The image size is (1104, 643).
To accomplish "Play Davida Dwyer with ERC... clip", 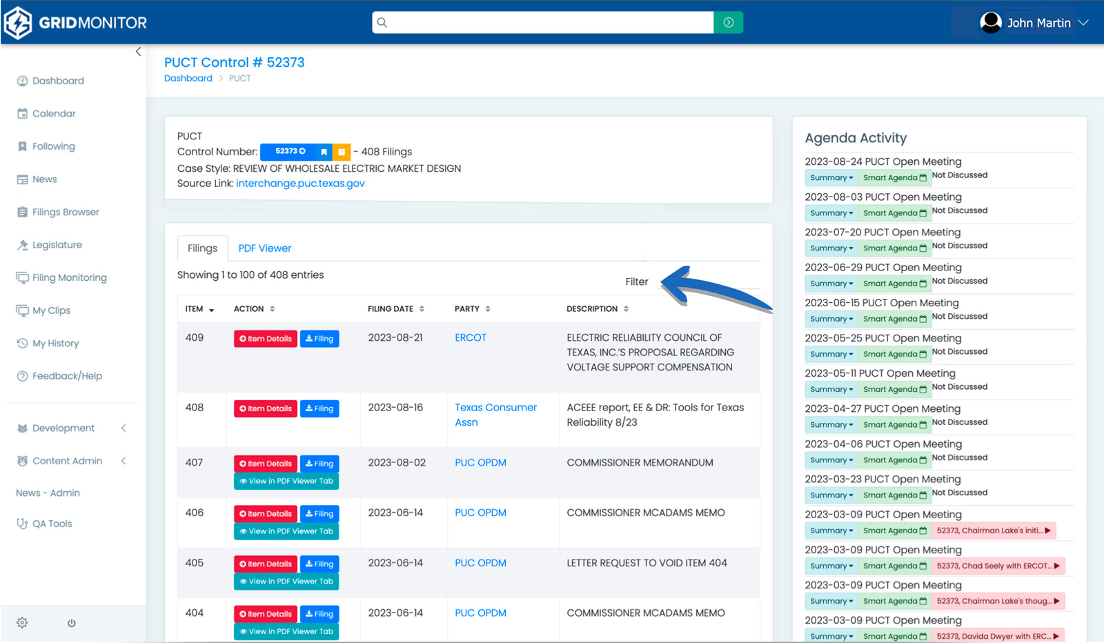I will point(998,636).
